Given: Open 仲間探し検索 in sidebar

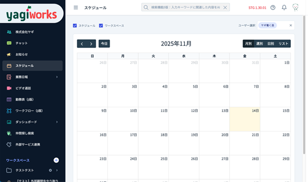Looking at the screenshot, I should coord(32,133).
